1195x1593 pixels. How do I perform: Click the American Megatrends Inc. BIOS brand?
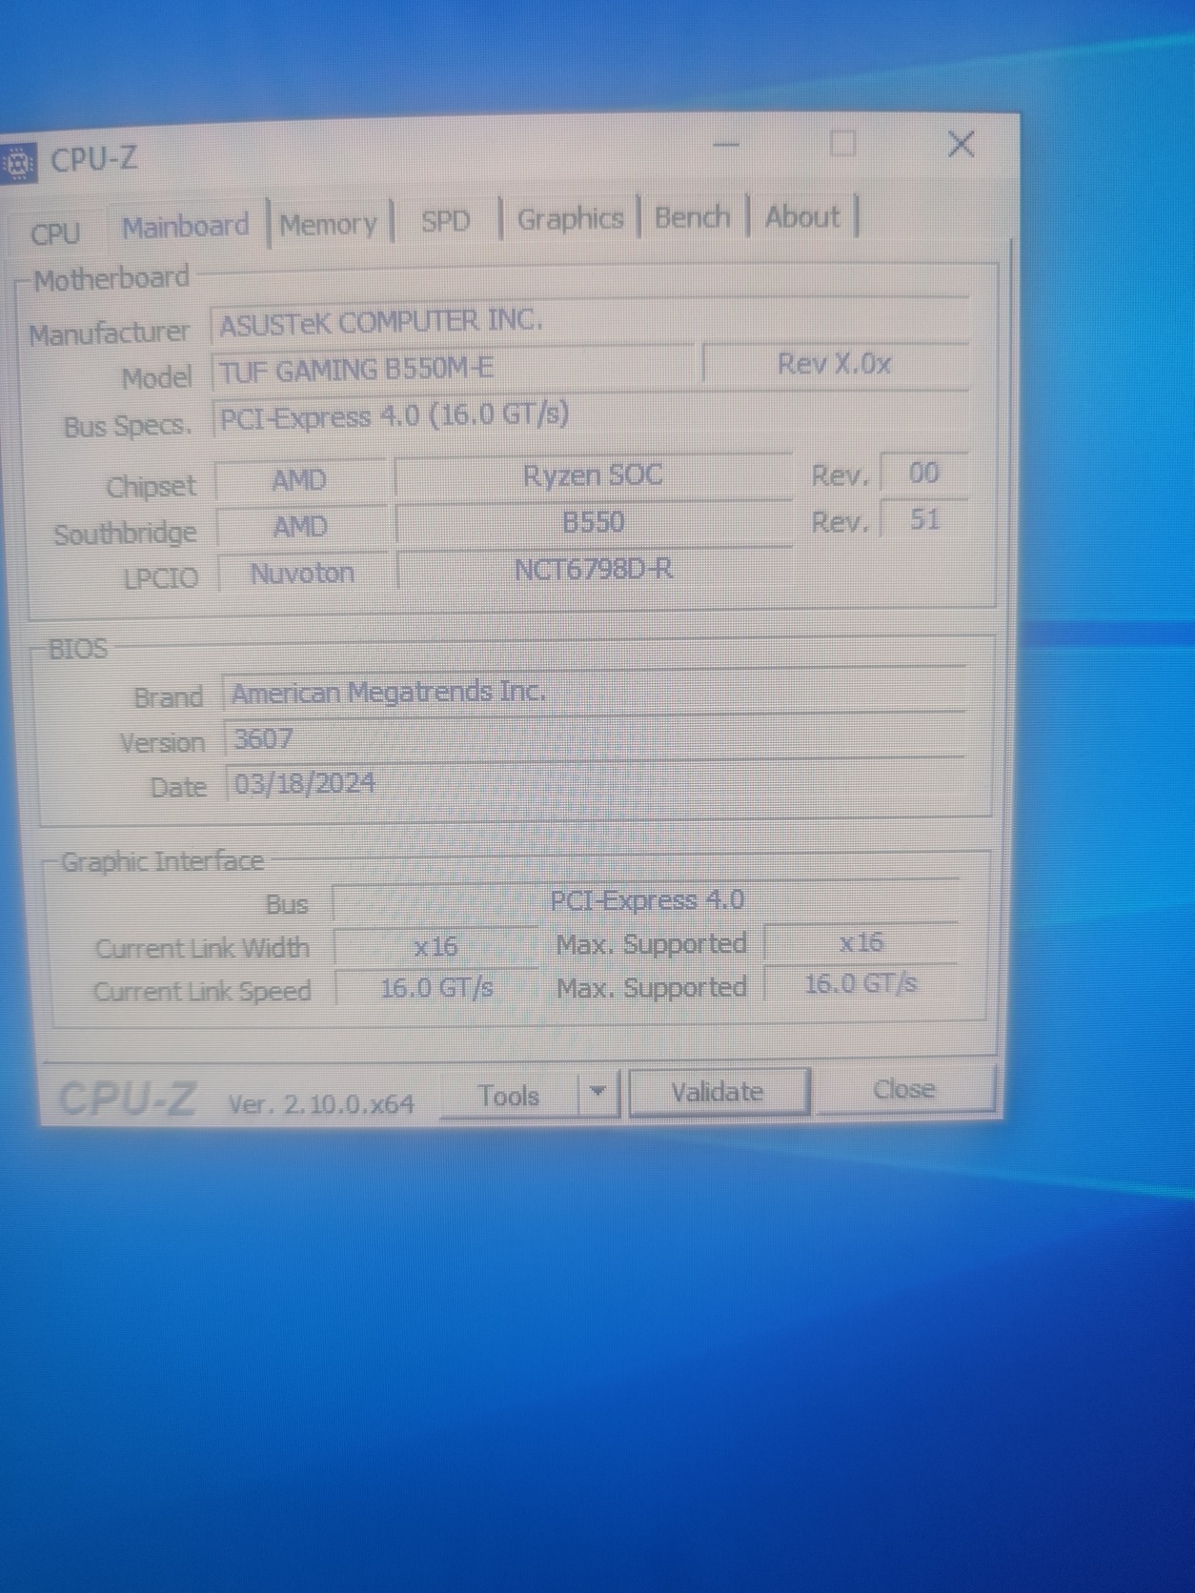(594, 692)
